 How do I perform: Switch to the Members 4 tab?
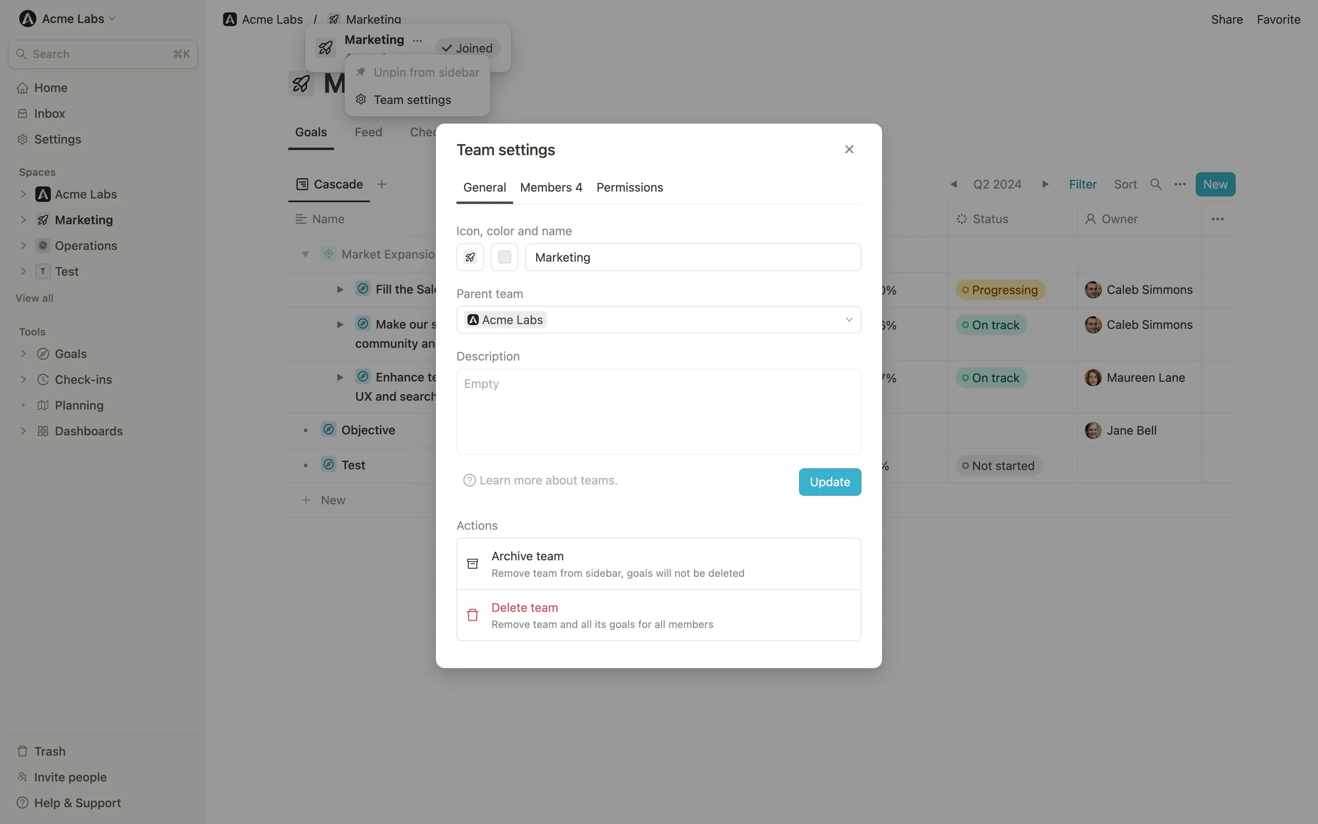551,187
